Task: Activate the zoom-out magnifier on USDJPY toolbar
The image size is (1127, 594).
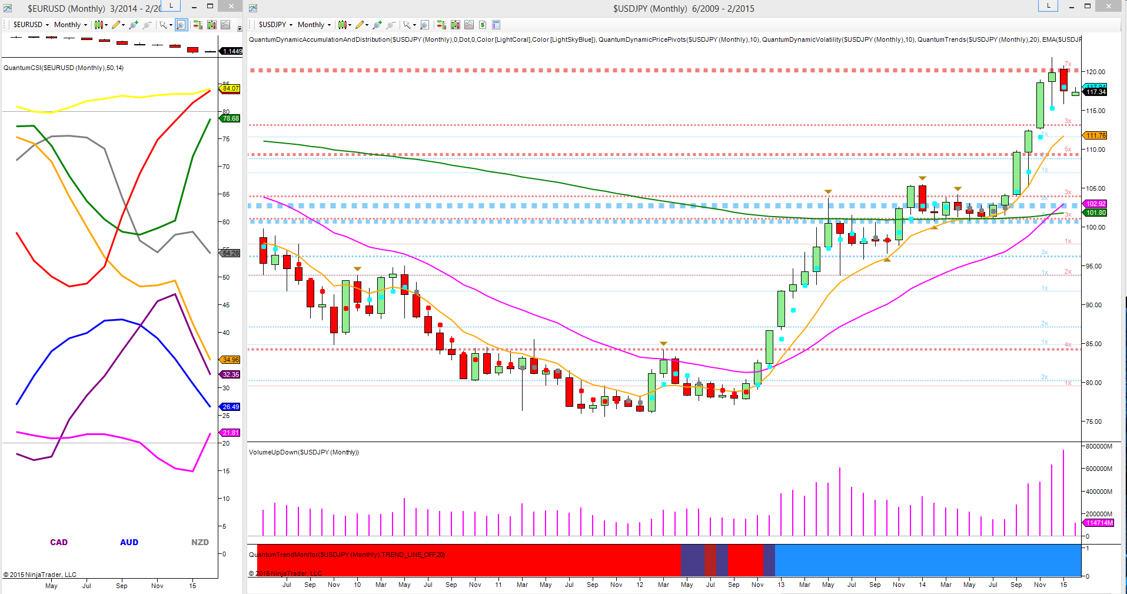Action: coord(390,25)
